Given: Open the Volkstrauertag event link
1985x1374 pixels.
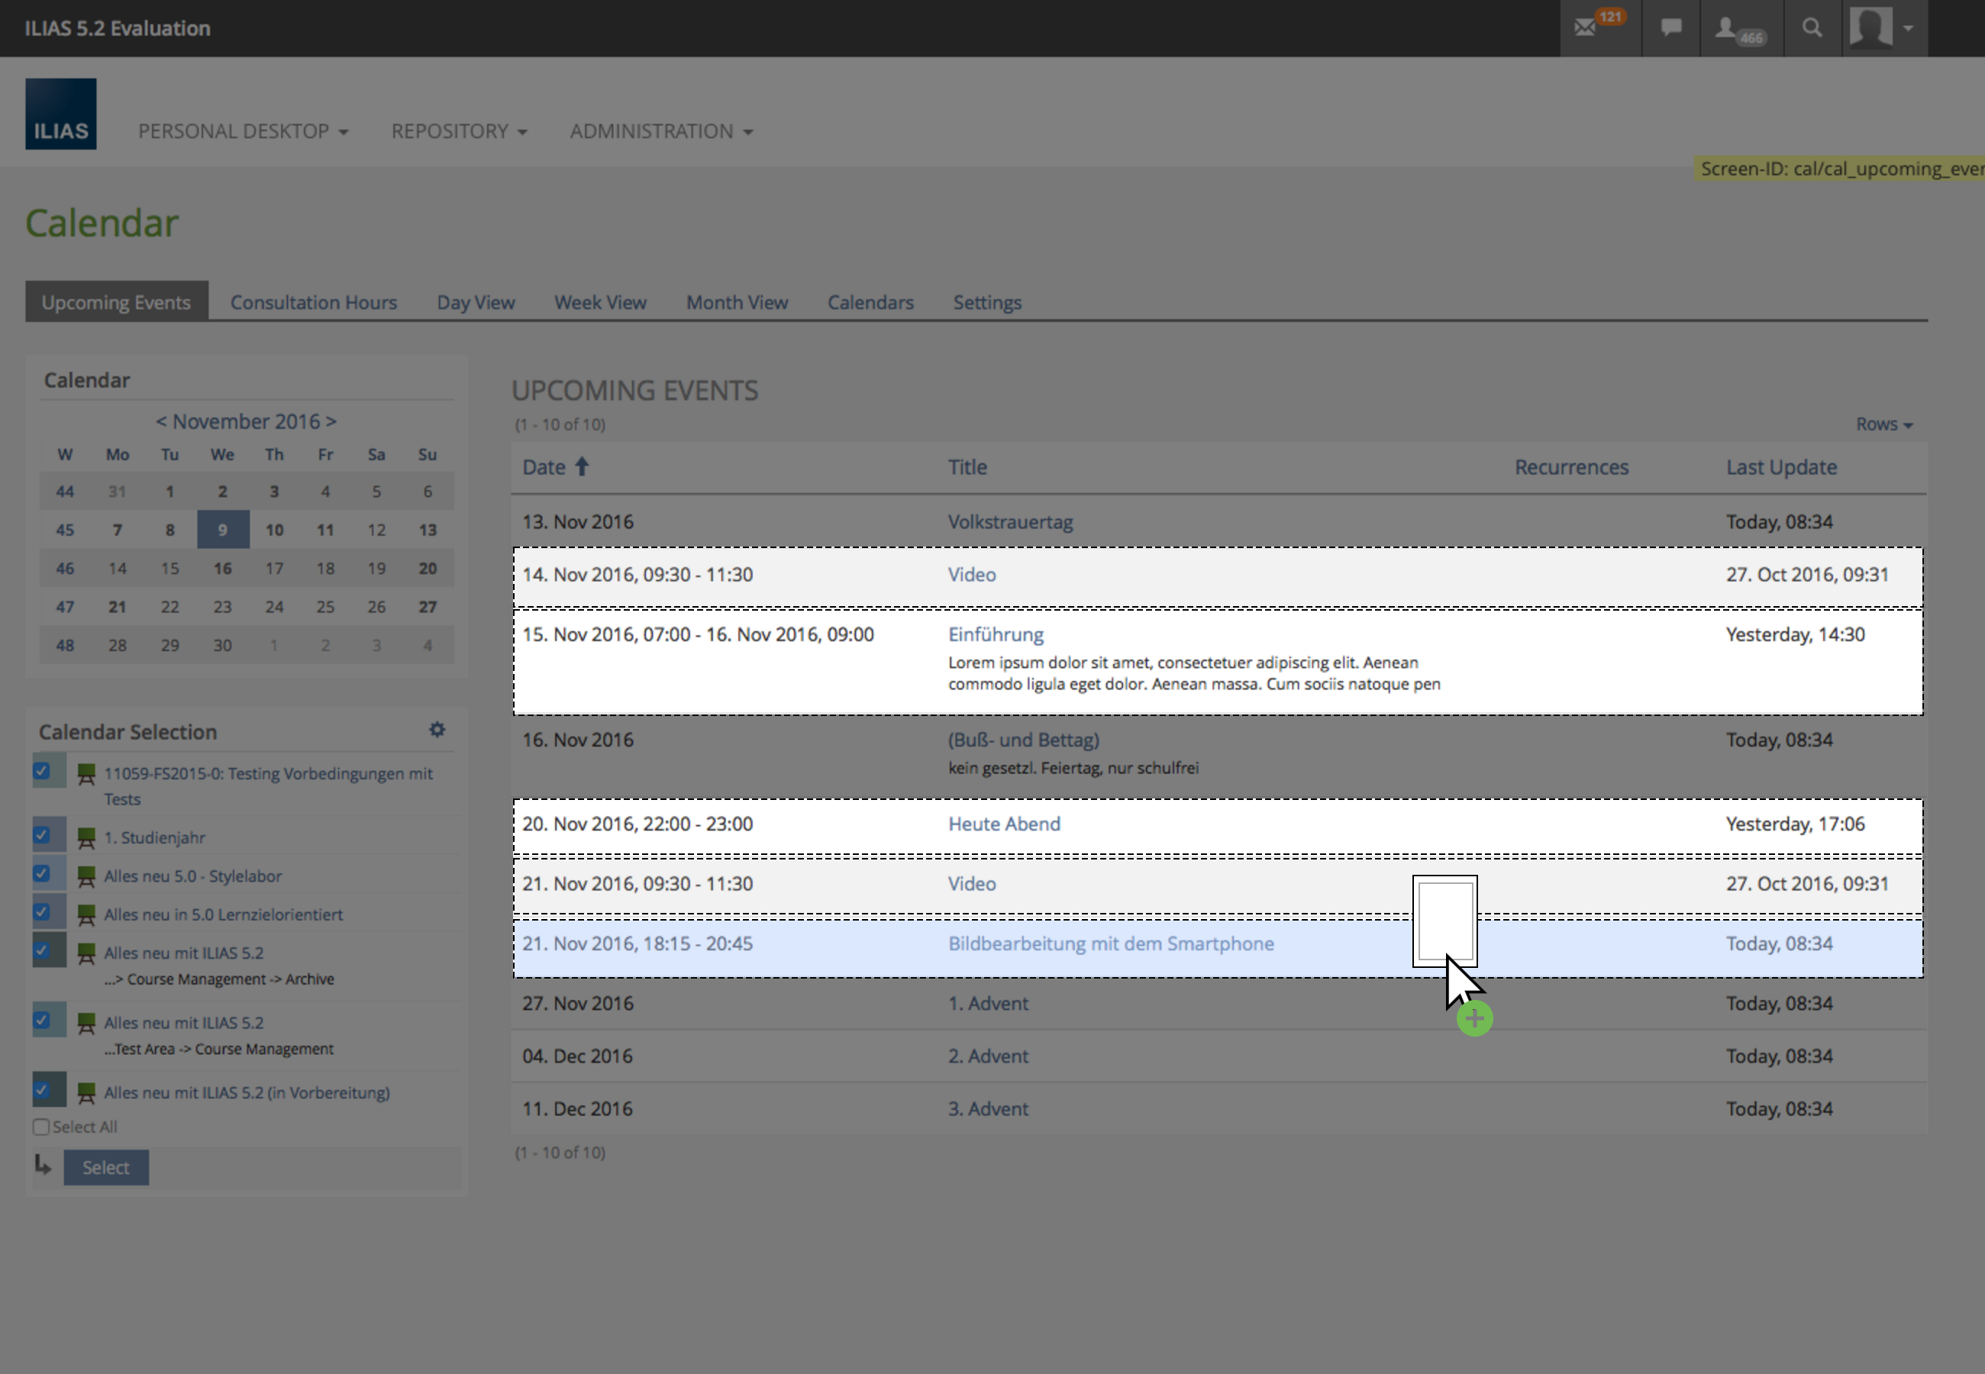Looking at the screenshot, I should [x=1010, y=521].
